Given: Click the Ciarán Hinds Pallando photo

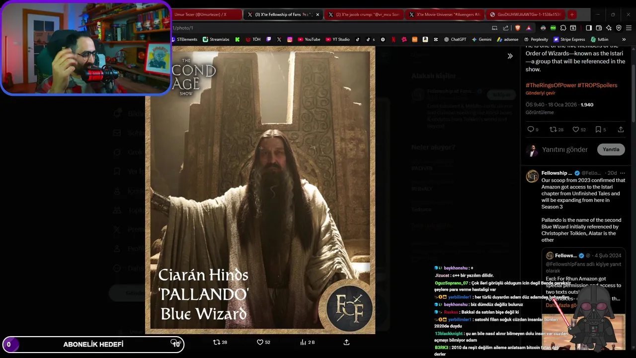Looking at the screenshot, I should click(x=260, y=190).
